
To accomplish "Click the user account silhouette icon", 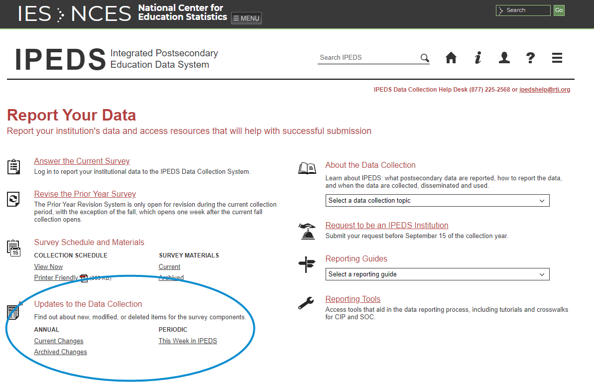I will 504,58.
